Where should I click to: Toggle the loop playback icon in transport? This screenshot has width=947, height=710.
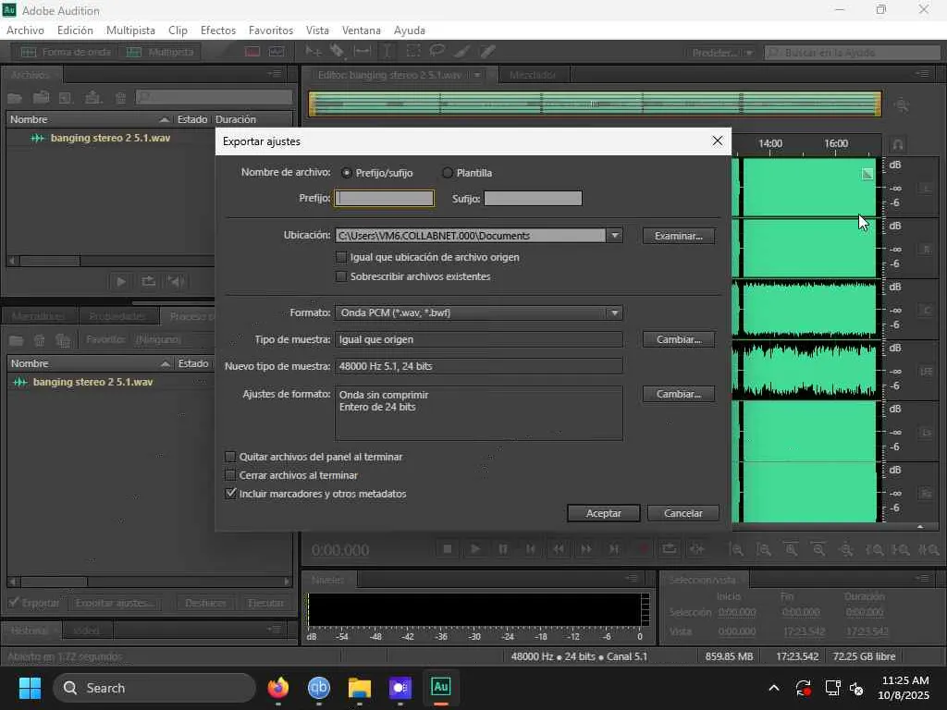670,549
